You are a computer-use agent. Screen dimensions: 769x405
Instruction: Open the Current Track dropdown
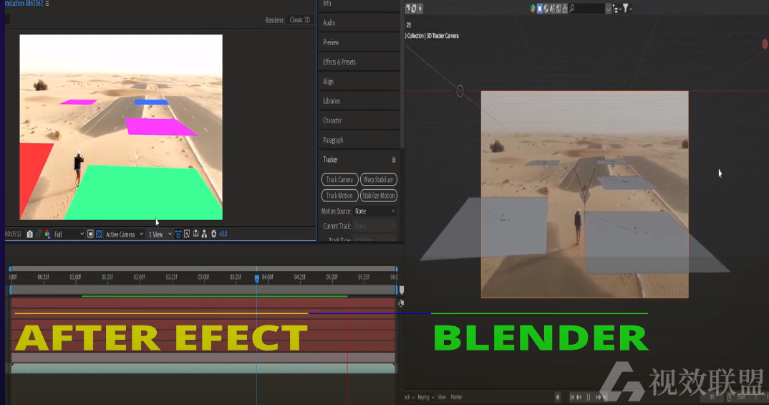point(374,226)
